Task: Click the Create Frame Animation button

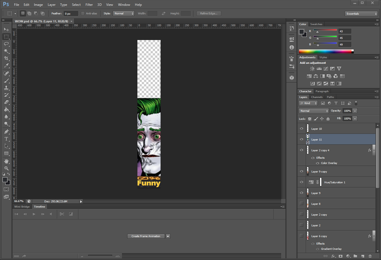Action: click(x=146, y=236)
